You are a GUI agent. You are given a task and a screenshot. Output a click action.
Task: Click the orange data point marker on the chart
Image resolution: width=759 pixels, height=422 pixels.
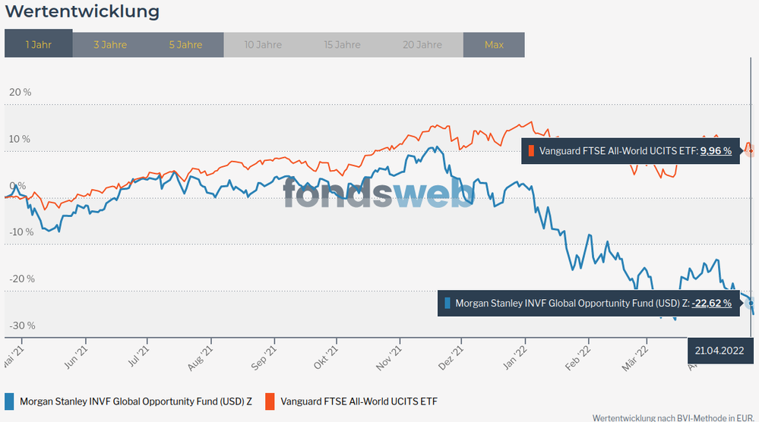pyautogui.click(x=750, y=150)
